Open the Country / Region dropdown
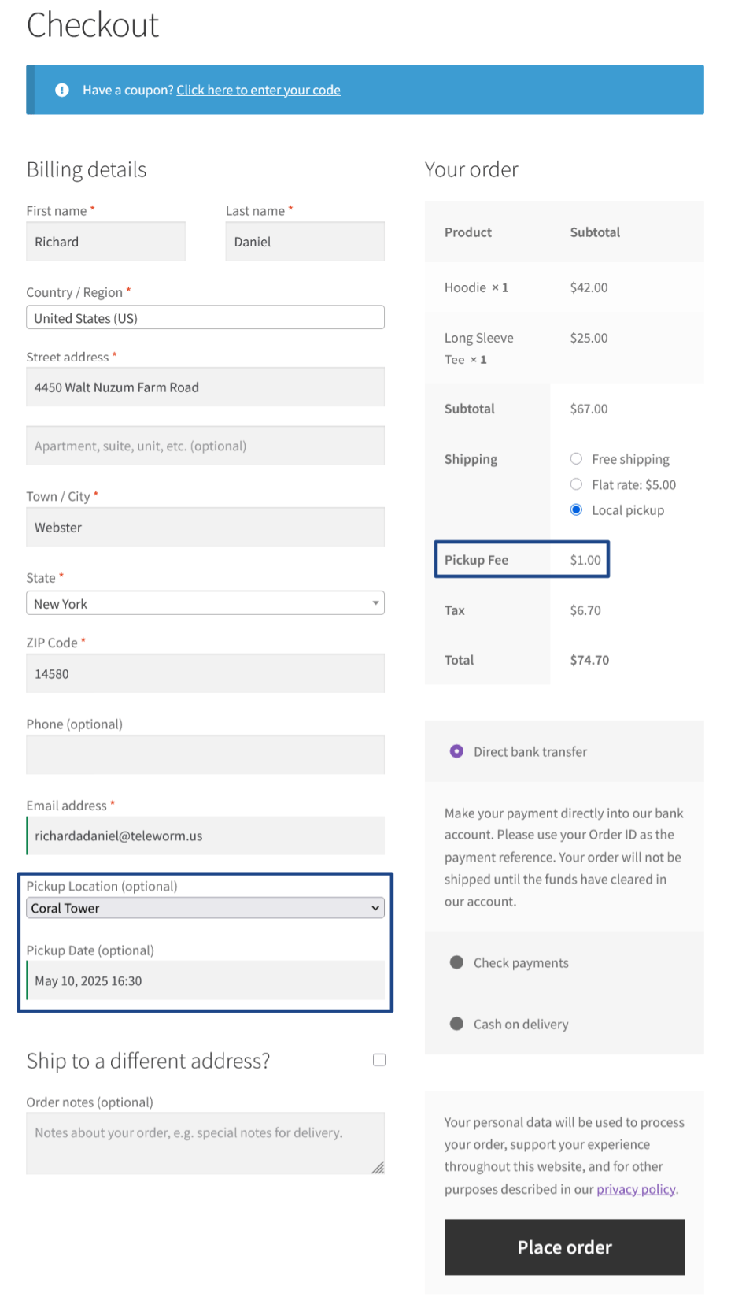 (205, 318)
